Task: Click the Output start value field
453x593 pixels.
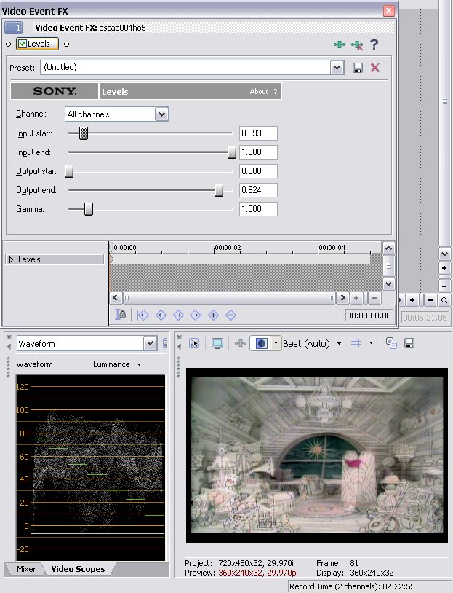Action: tap(258, 171)
